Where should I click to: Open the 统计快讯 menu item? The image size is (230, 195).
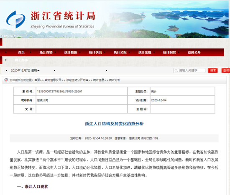(95, 52)
